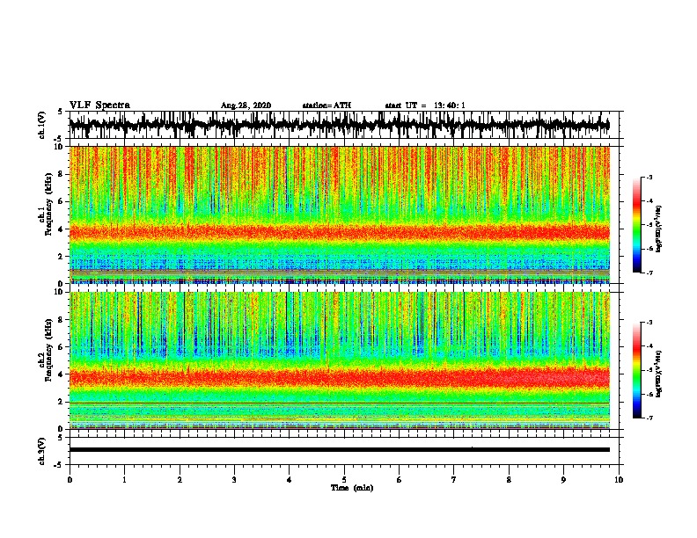This screenshot has height=538, width=697.
Task: Click the time axis tick label "10"
Action: click(619, 480)
